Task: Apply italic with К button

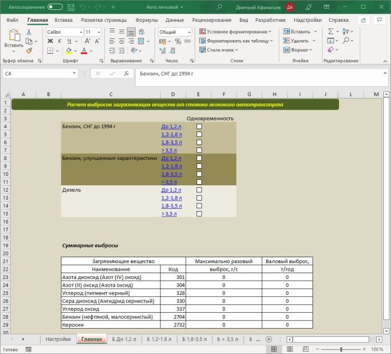Action: click(x=60, y=41)
